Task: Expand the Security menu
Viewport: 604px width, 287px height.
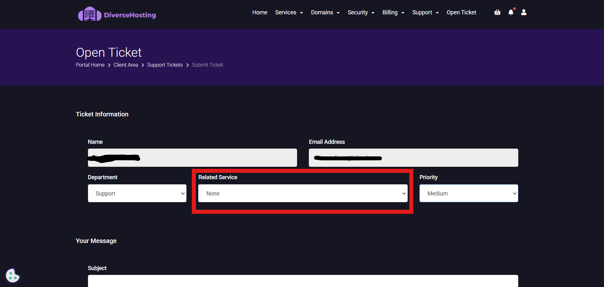Action: click(x=361, y=12)
